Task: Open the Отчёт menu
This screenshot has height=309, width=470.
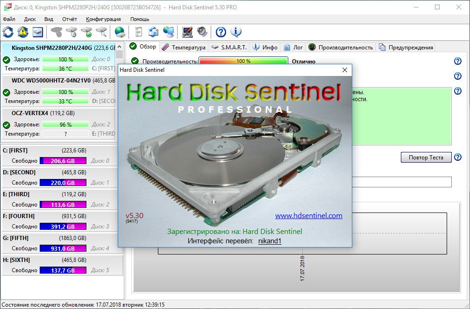Action: pyautogui.click(x=70, y=19)
